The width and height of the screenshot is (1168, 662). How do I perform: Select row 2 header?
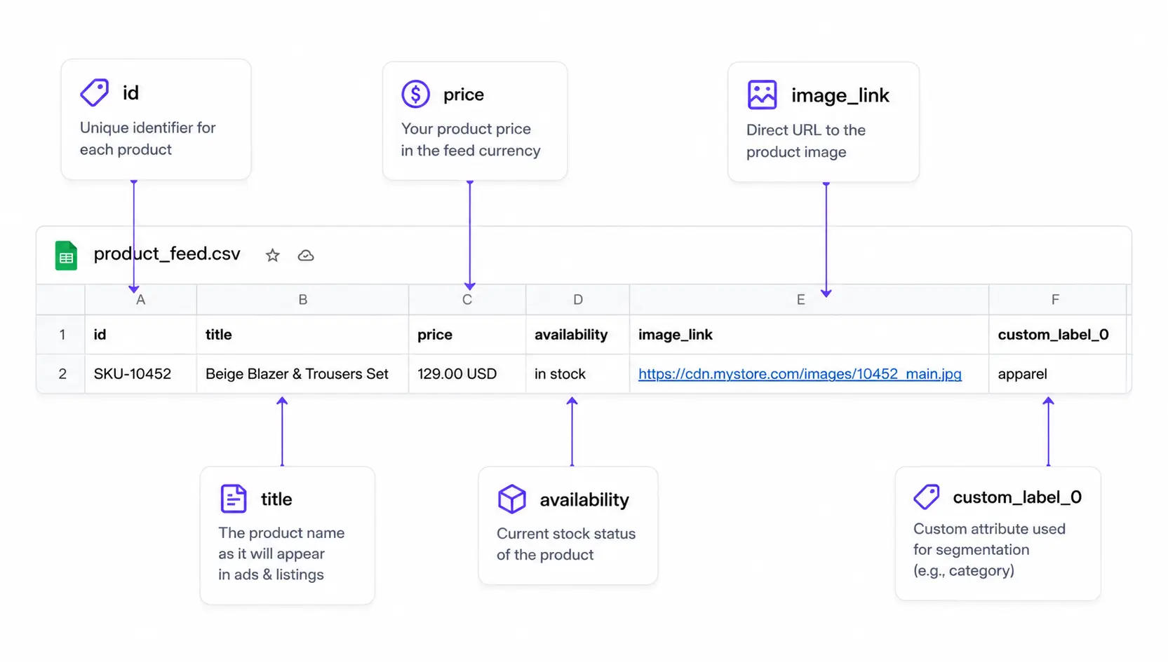pos(62,374)
